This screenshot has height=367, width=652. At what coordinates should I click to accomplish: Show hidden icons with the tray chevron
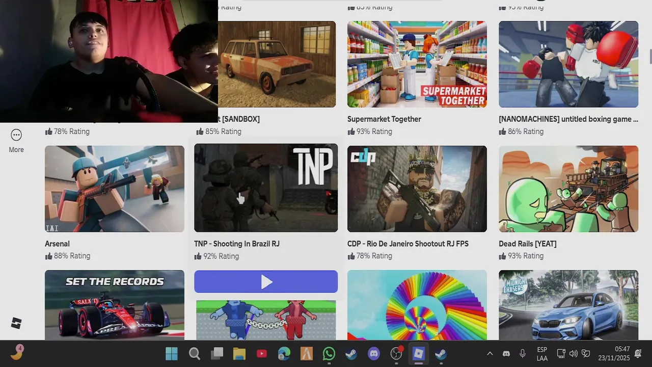(490, 353)
